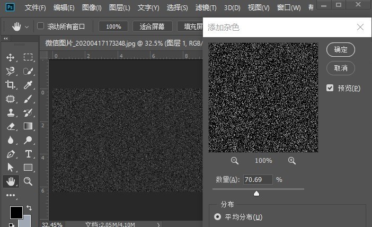Open the 图层 layer menu

(119, 7)
